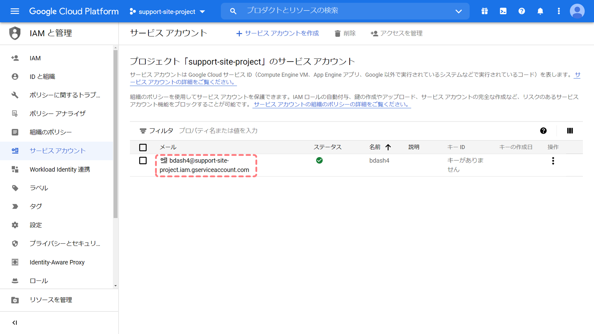Open the top bar three-dot settings menu

pyautogui.click(x=559, y=11)
